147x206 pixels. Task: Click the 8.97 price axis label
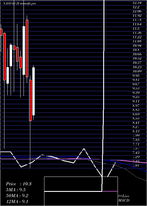pos(136,106)
